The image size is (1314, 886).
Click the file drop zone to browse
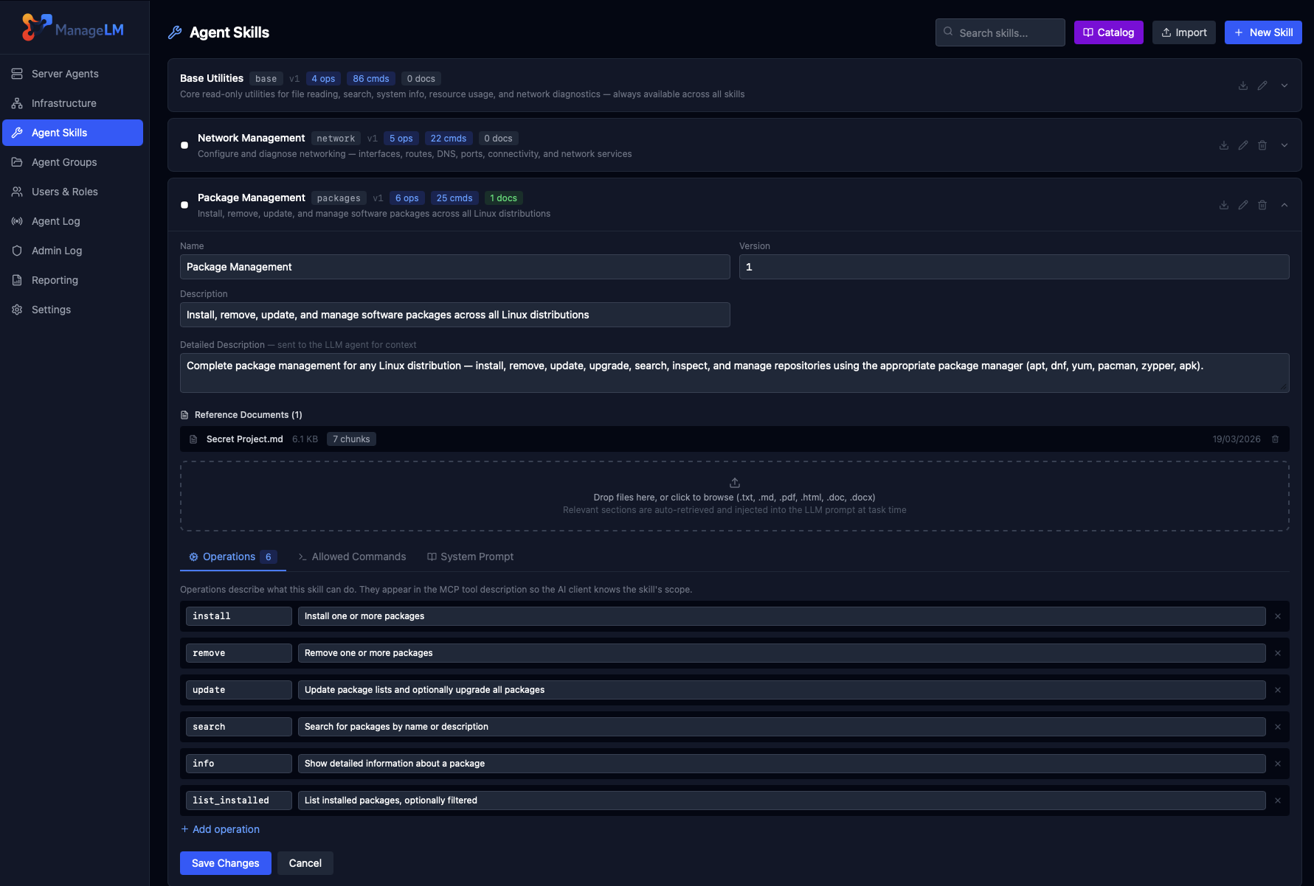click(734, 496)
